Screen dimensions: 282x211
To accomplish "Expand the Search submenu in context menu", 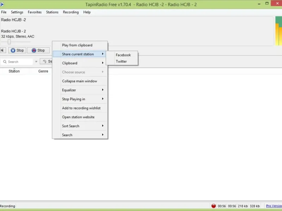I will (x=80, y=135).
